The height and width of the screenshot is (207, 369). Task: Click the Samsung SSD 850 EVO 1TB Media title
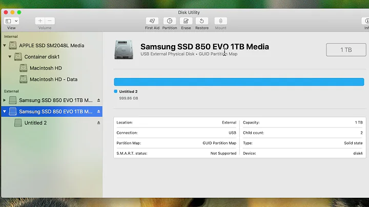204,47
